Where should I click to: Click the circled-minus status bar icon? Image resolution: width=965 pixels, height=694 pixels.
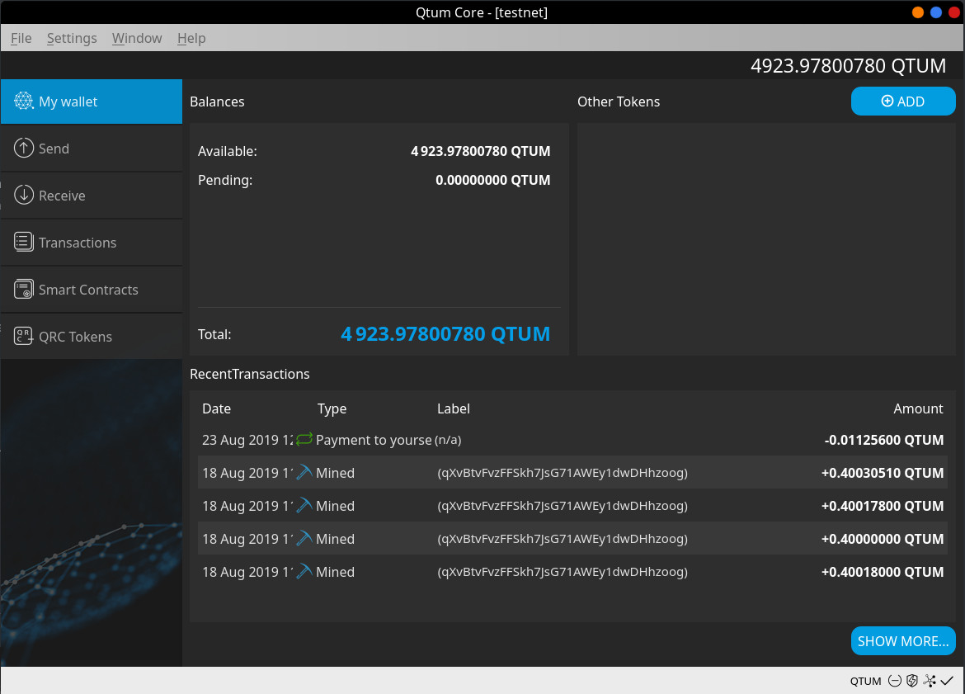pyautogui.click(x=895, y=681)
